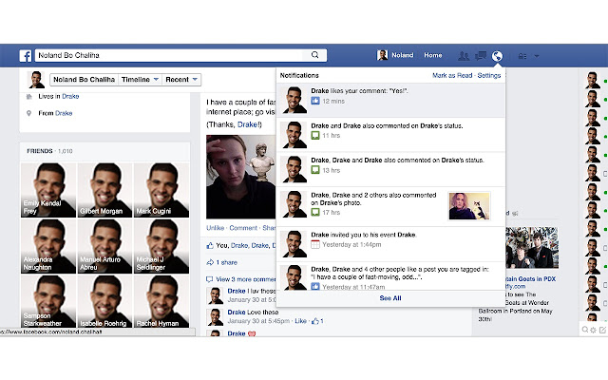Image resolution: width=608 pixels, height=380 pixels.
Task: Click the comment icon by '11 hrs'
Action: pos(315,135)
